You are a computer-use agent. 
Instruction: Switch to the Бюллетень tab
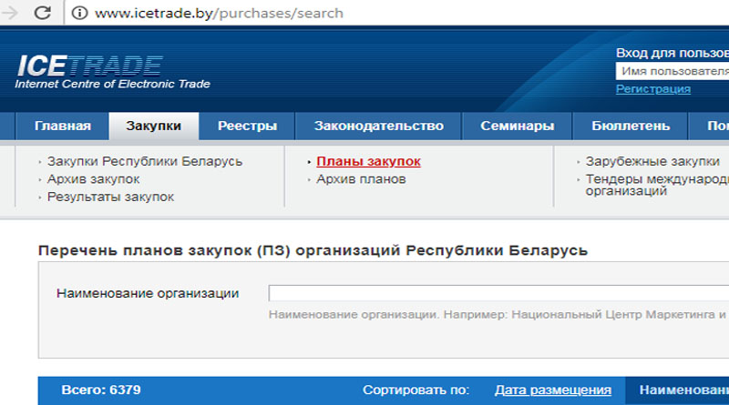tap(631, 126)
